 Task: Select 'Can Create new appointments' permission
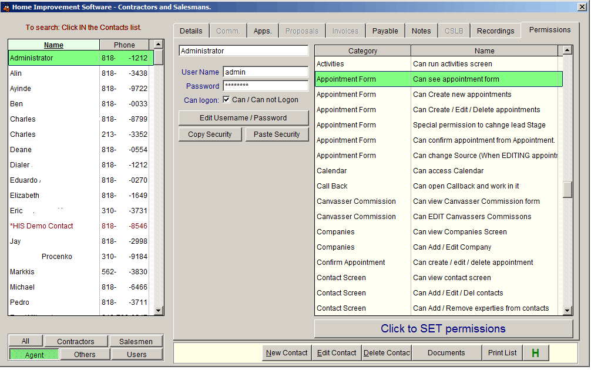coord(439,94)
